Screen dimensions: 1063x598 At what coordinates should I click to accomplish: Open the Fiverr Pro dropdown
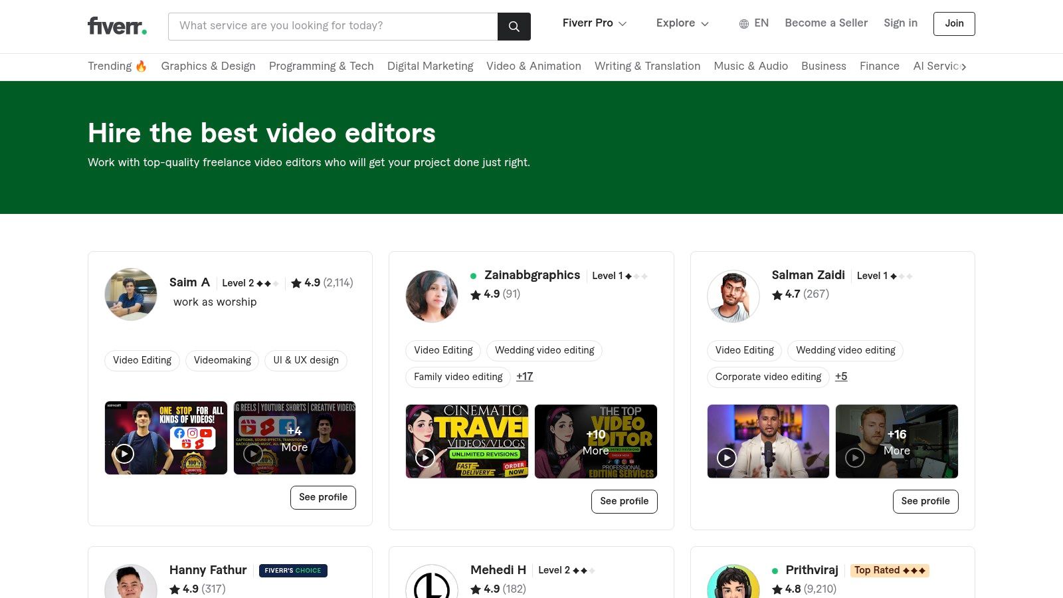(593, 23)
